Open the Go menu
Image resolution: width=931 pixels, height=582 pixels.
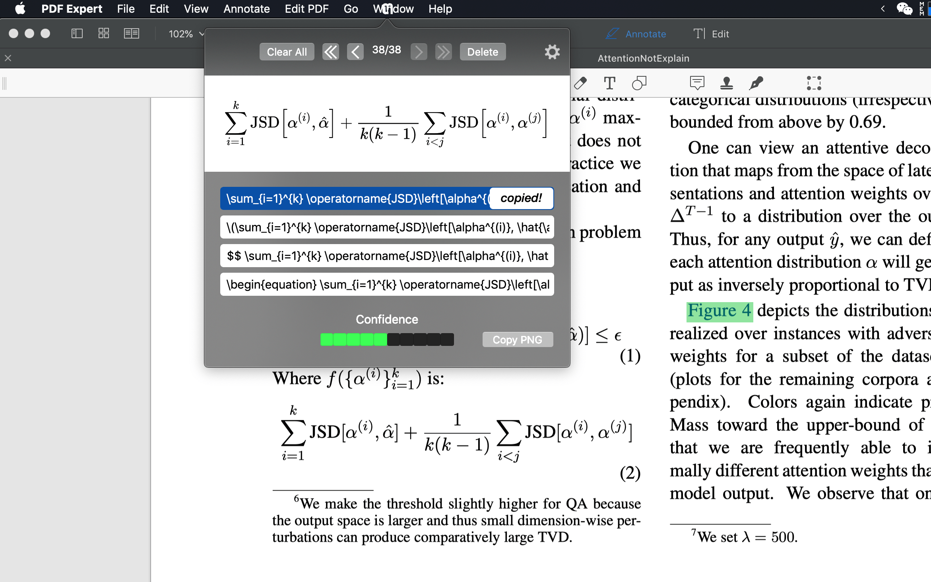point(351,9)
